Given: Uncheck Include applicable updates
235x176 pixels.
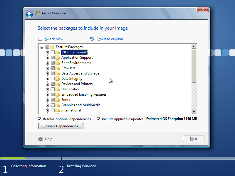Looking at the screenshot, I should click(98, 119).
